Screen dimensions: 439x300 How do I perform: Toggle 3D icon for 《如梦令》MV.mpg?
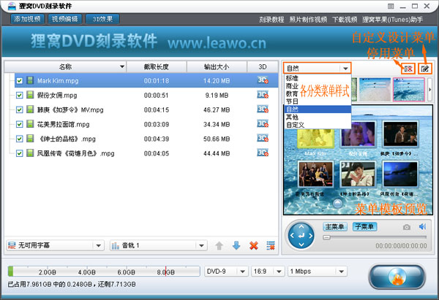(x=263, y=109)
